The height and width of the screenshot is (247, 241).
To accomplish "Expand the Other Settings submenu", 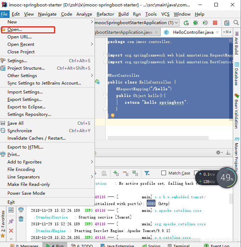I will [47, 75].
